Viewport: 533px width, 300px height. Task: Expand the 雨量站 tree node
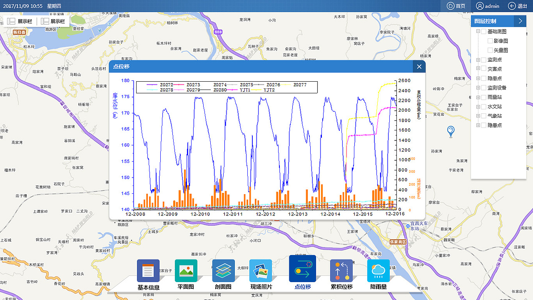(478, 97)
